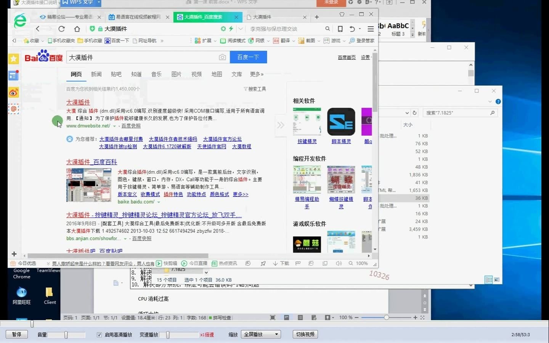549x343 pixels.
Task: Open the 按键精灵 software thumbnail
Action: (x=307, y=122)
